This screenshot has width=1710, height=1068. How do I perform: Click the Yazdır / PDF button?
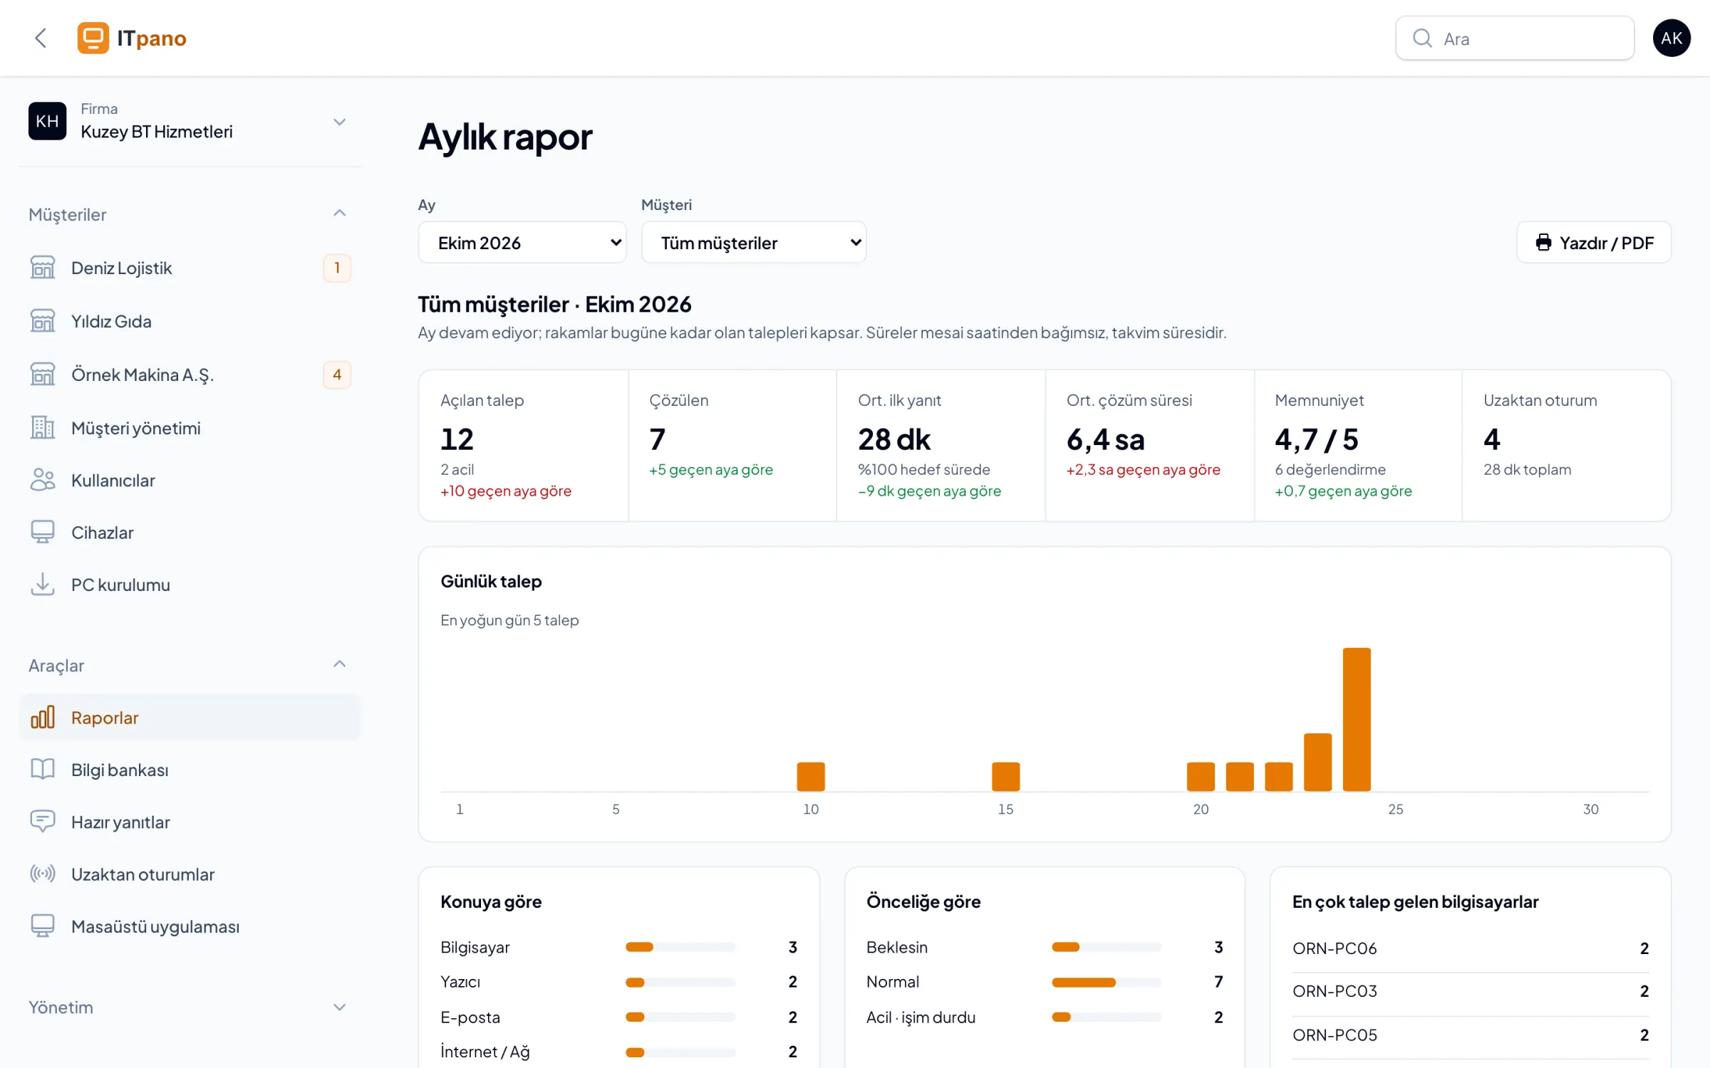point(1594,243)
